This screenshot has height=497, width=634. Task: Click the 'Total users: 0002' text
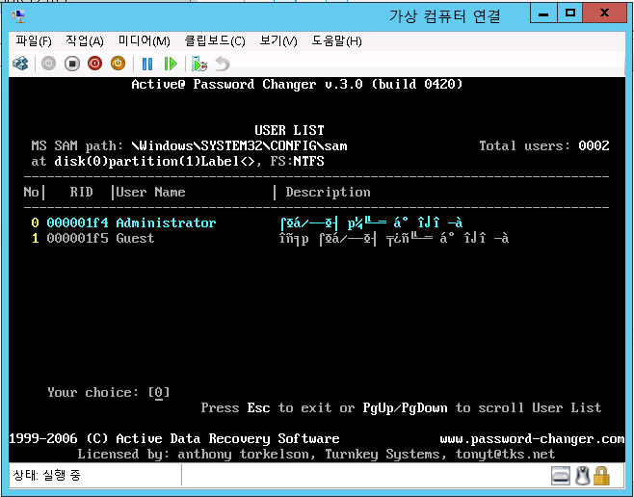pyautogui.click(x=543, y=145)
